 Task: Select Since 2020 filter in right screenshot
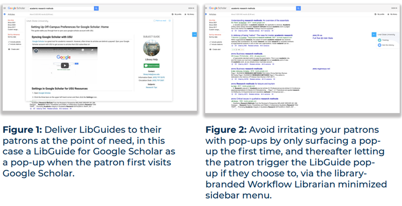tap(213, 25)
